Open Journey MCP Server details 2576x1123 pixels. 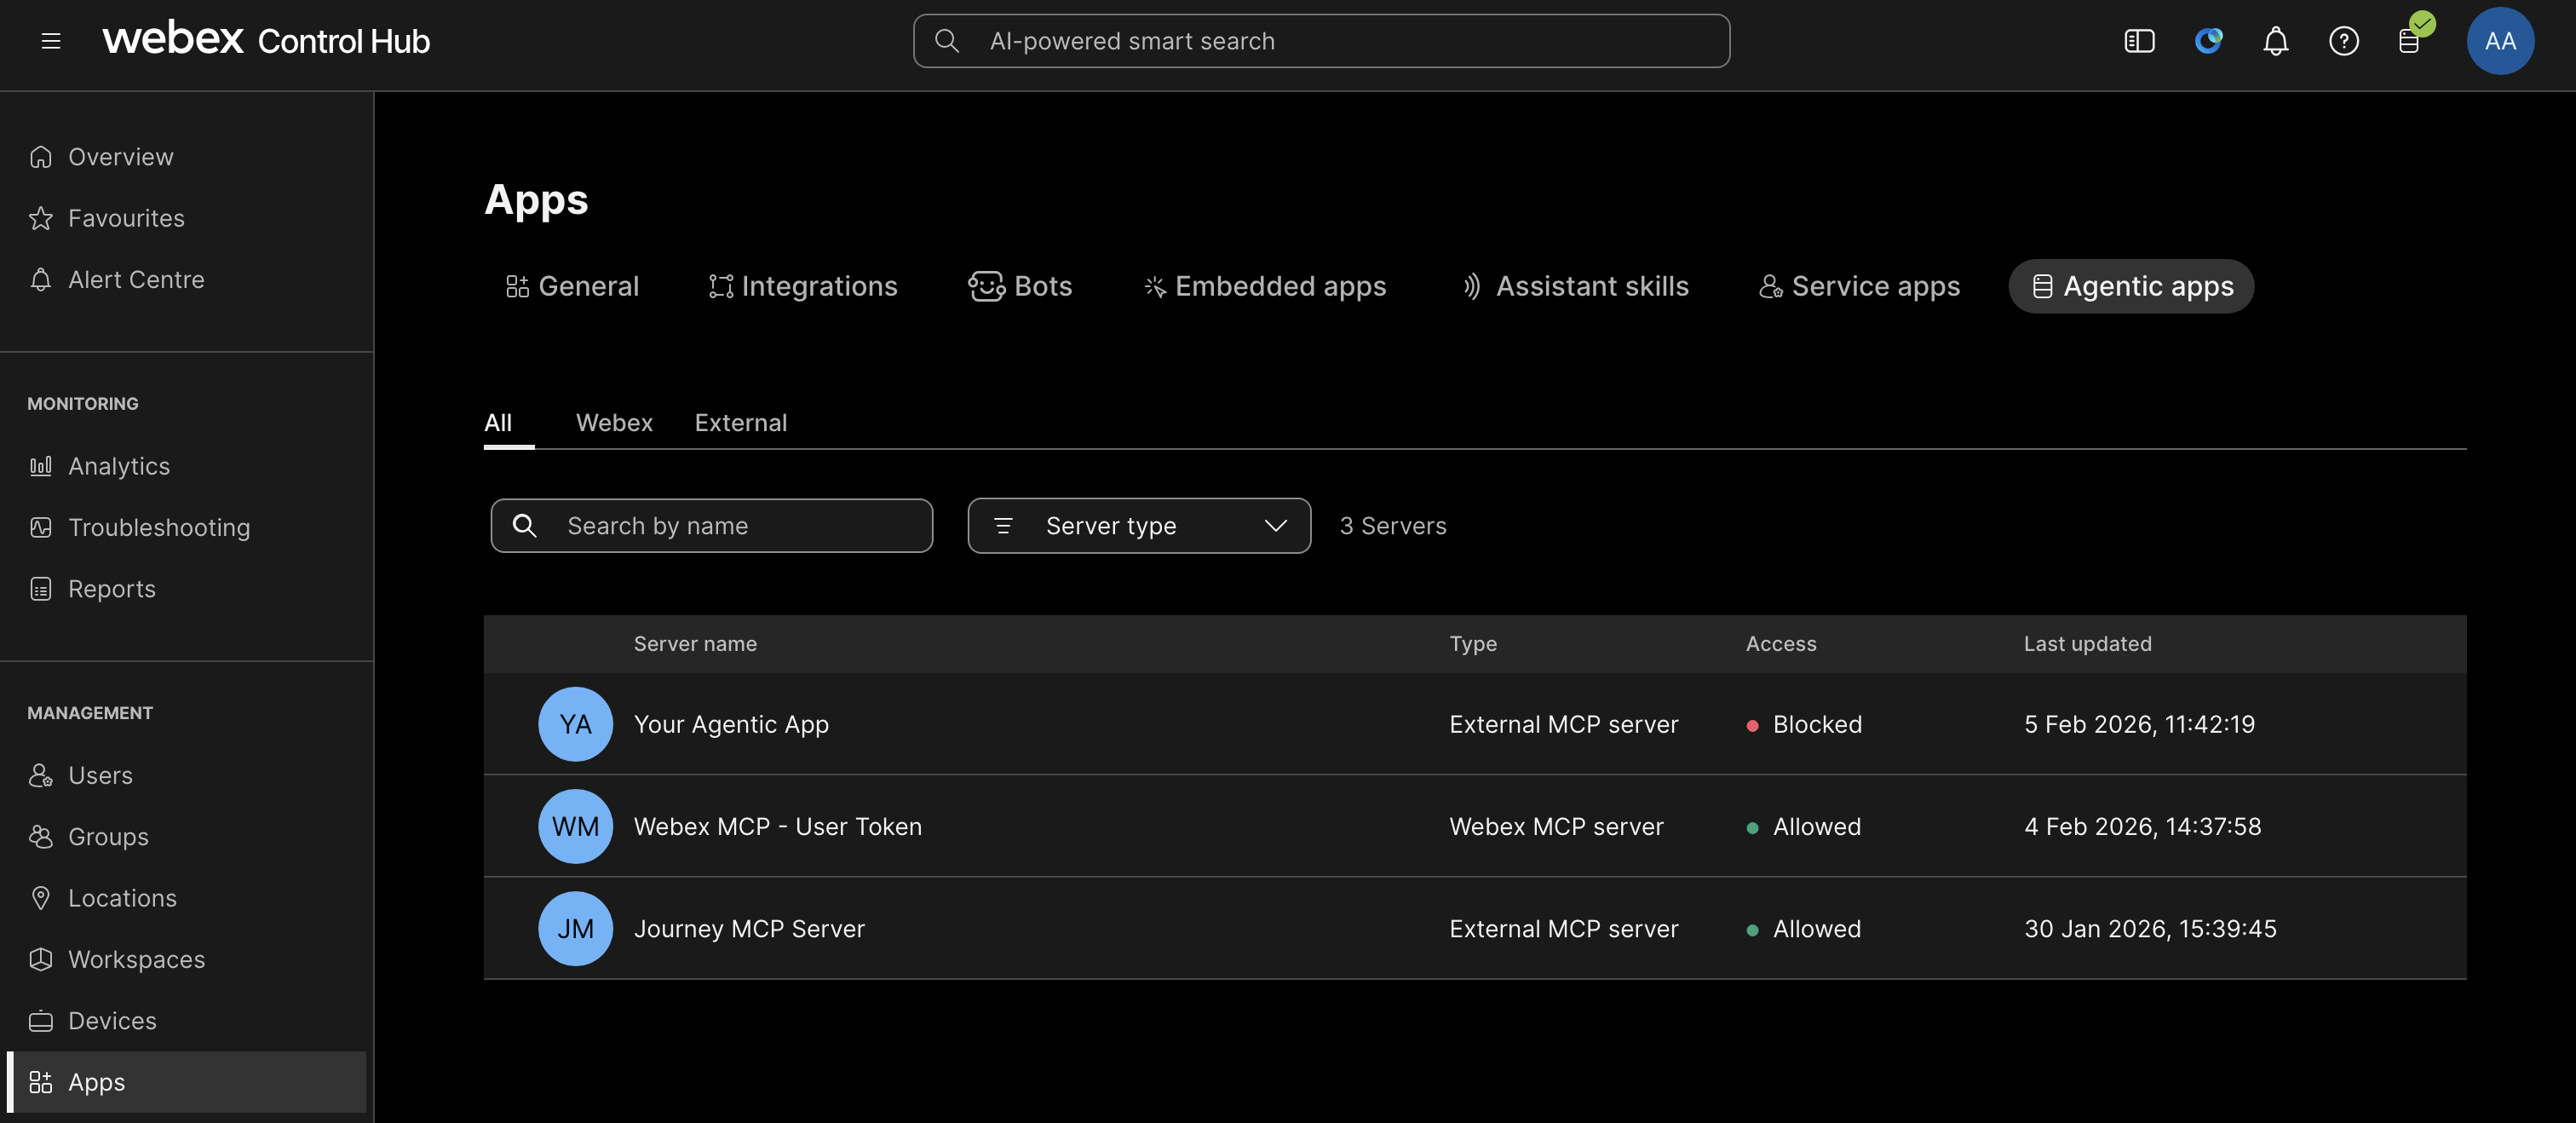(750, 928)
